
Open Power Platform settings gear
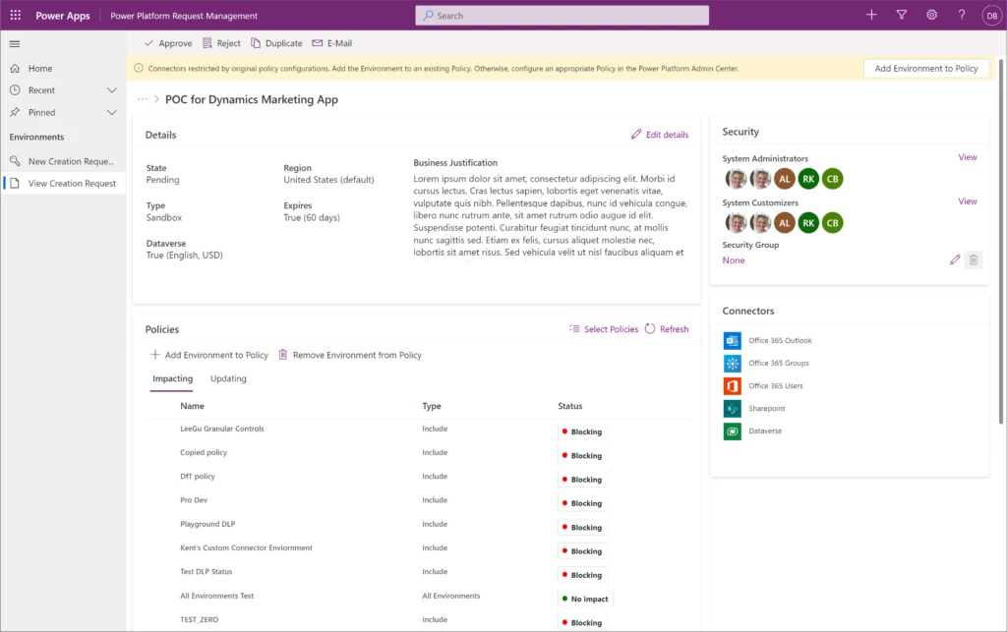931,15
